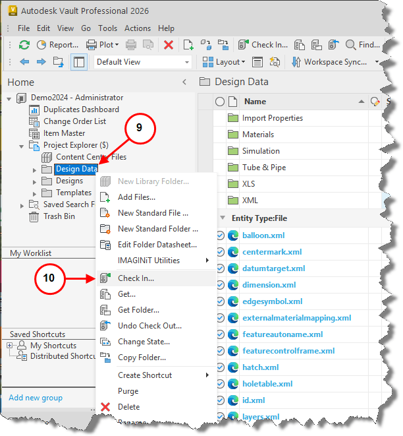This screenshot has height=436, width=403.
Task: Choose Get... in the context menu
Action: click(x=156, y=294)
